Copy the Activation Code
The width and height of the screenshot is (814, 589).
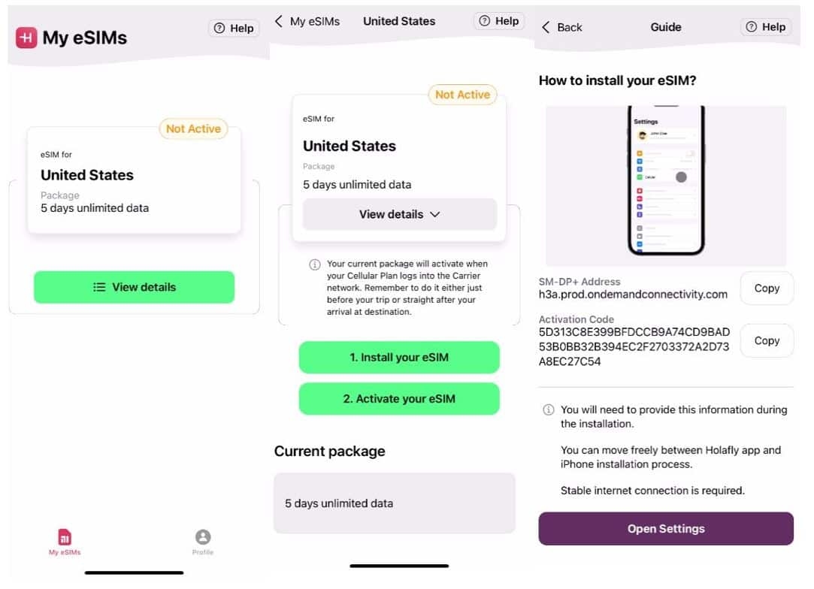766,341
